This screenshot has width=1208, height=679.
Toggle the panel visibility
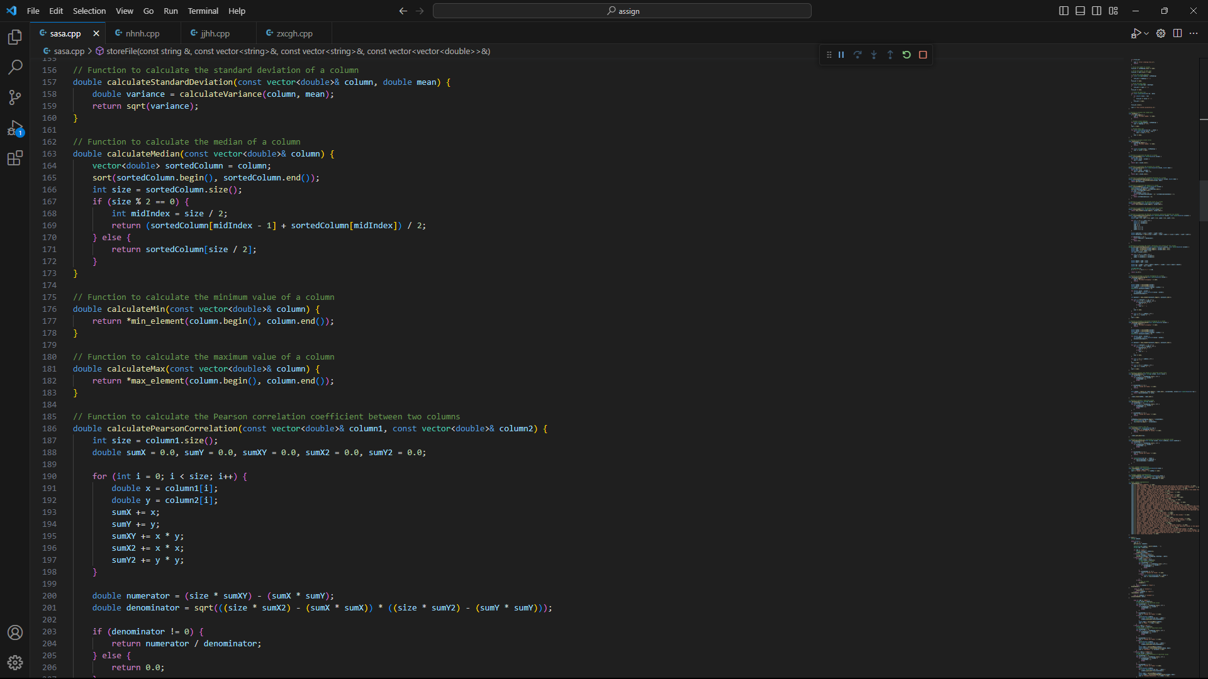click(x=1080, y=11)
